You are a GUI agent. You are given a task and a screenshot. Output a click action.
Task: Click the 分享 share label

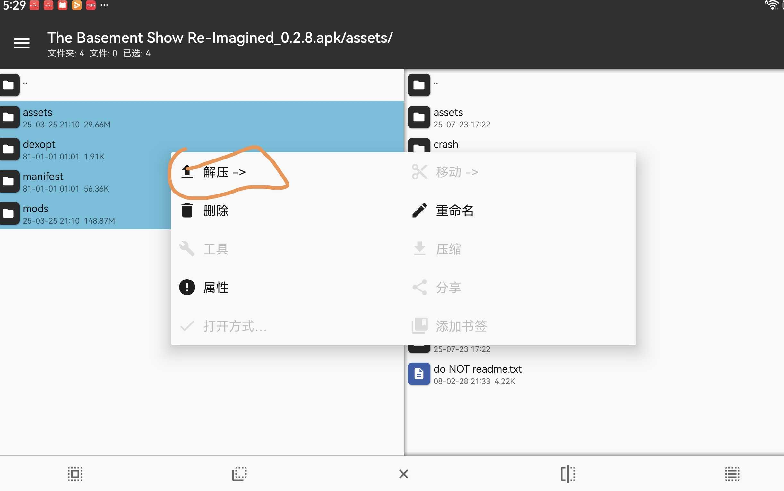(448, 288)
